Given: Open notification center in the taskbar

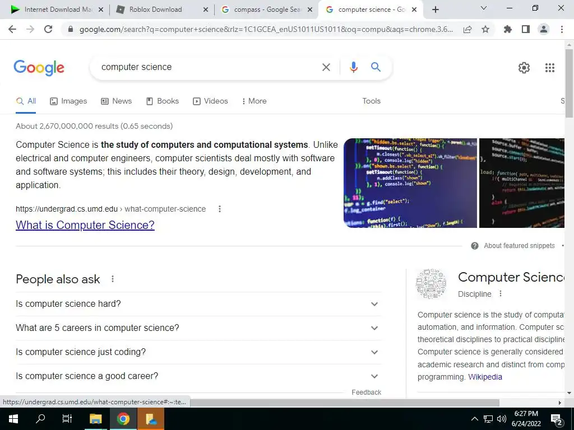Looking at the screenshot, I should coord(557,419).
